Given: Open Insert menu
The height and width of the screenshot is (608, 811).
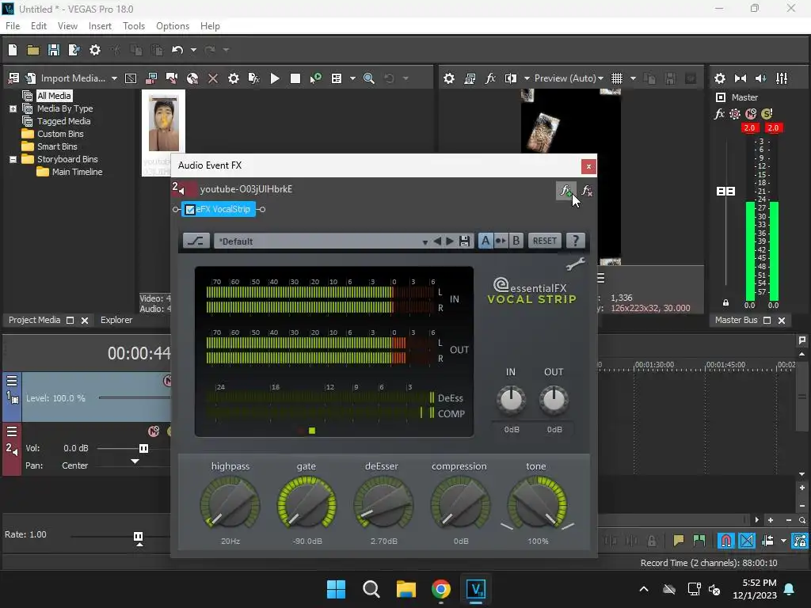Looking at the screenshot, I should (x=100, y=26).
